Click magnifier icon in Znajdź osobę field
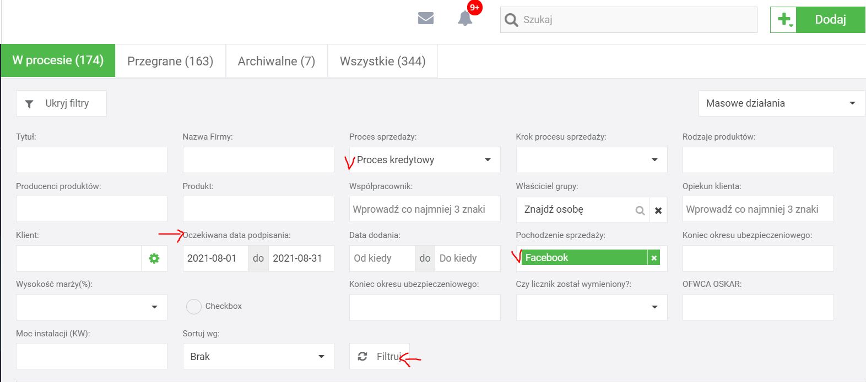The width and height of the screenshot is (866, 382). (640, 210)
